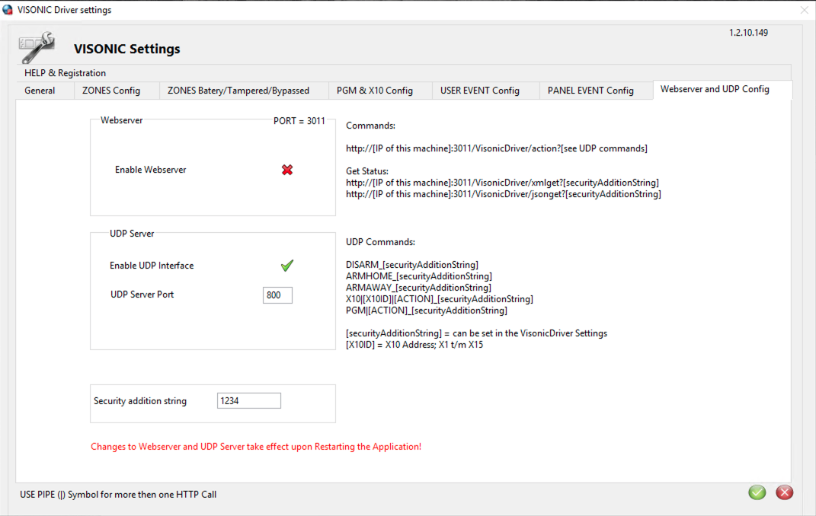Click the jsonget status URL text
816x516 pixels.
(504, 194)
